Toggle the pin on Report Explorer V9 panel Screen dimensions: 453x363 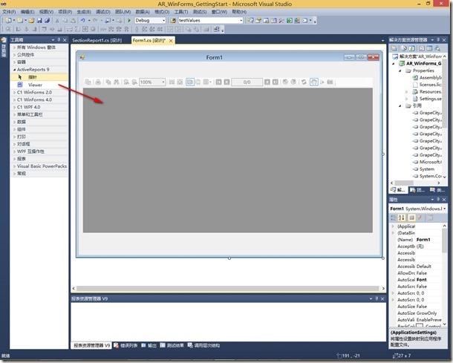[377, 298]
